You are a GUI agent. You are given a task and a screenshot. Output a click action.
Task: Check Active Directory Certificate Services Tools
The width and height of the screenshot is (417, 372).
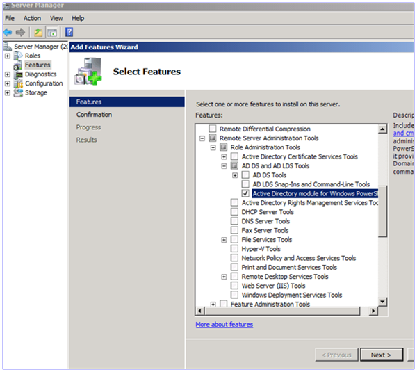234,156
